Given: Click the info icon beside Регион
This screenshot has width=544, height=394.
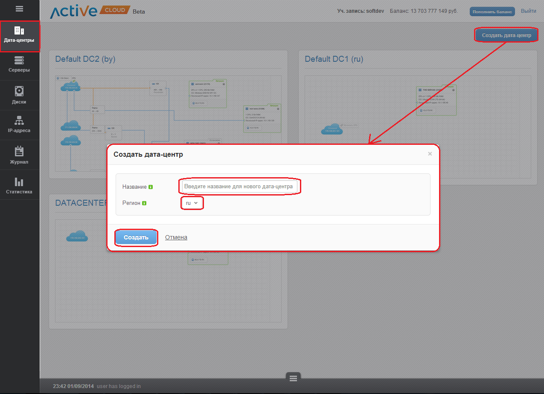Looking at the screenshot, I should tap(144, 204).
